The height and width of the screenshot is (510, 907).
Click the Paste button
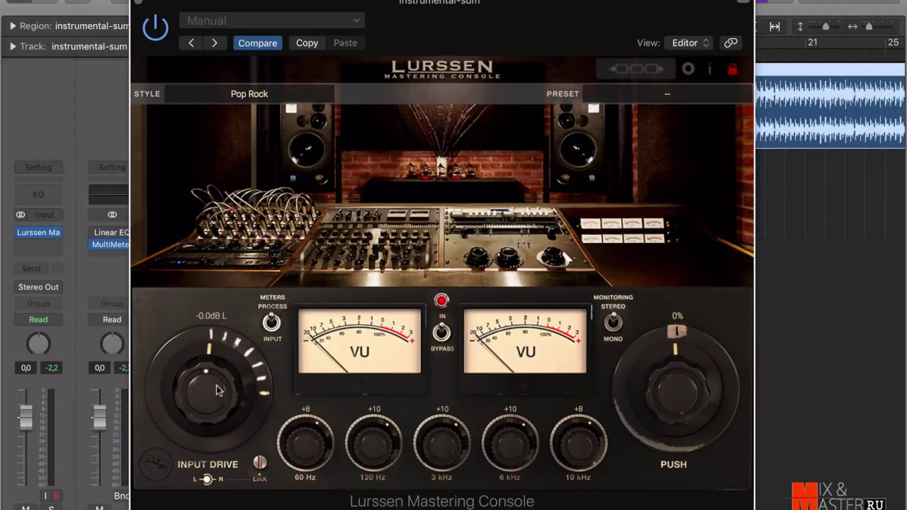[345, 43]
